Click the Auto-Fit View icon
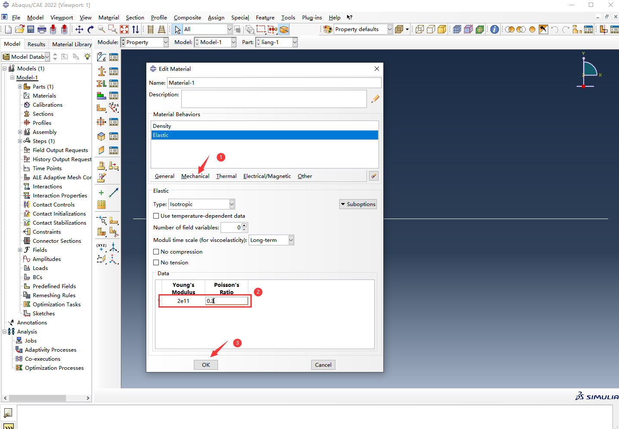This screenshot has height=429, width=619. coord(124,29)
